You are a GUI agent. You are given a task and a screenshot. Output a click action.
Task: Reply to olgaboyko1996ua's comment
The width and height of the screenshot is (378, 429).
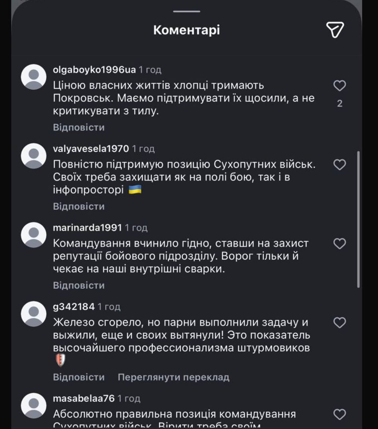(79, 127)
